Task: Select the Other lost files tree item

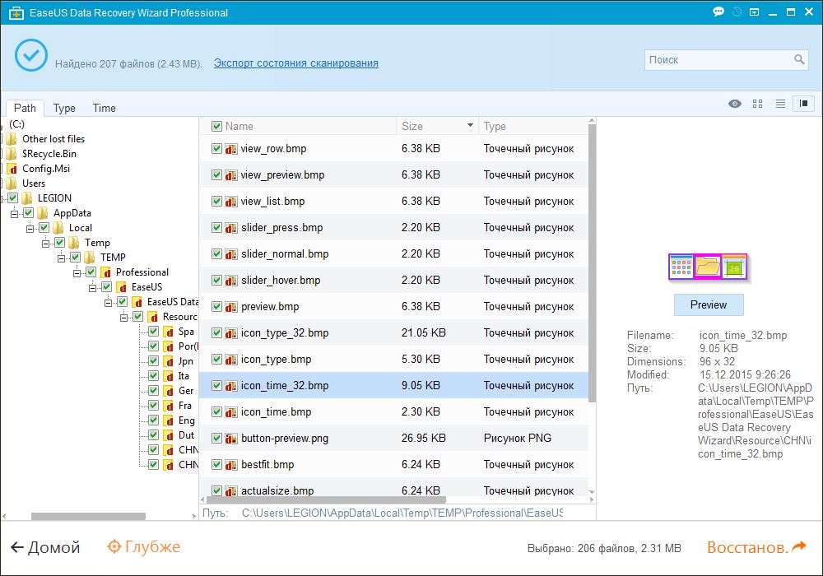Action: point(53,139)
